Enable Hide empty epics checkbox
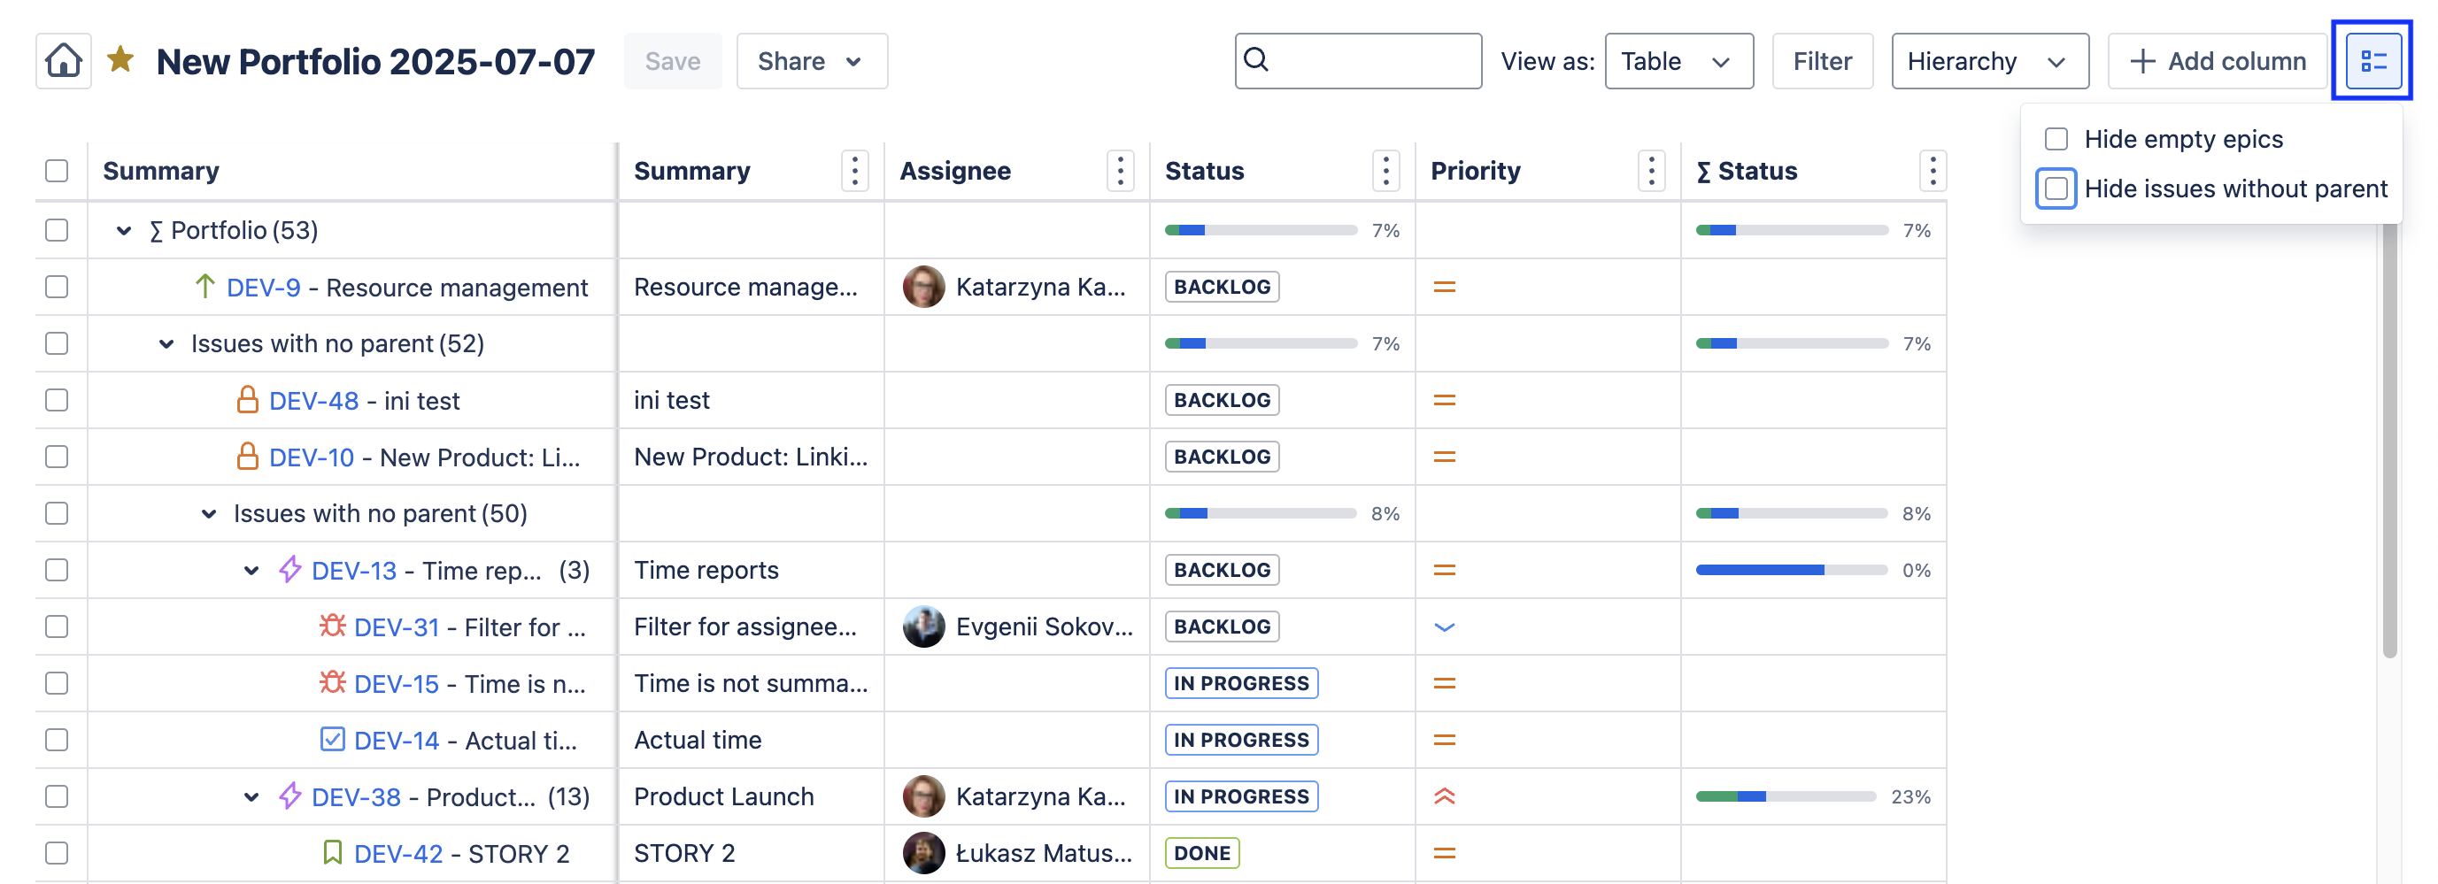 (2056, 139)
